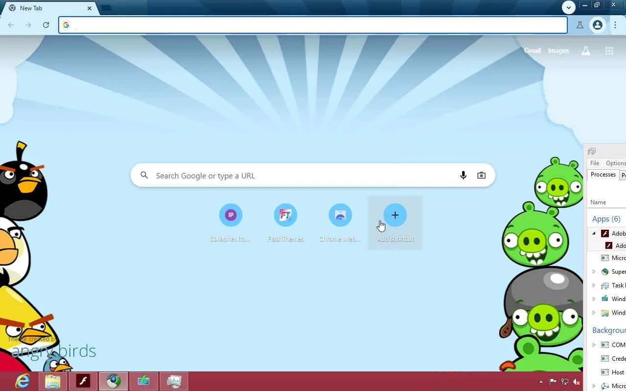Open File Explorer from the taskbar
The width and height of the screenshot is (626, 391).
click(52, 381)
